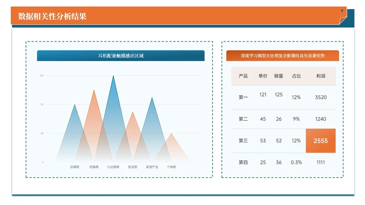365x205 pixels.
Task: Click the slide title 数据相关性分析结果
Action: click(x=52, y=16)
